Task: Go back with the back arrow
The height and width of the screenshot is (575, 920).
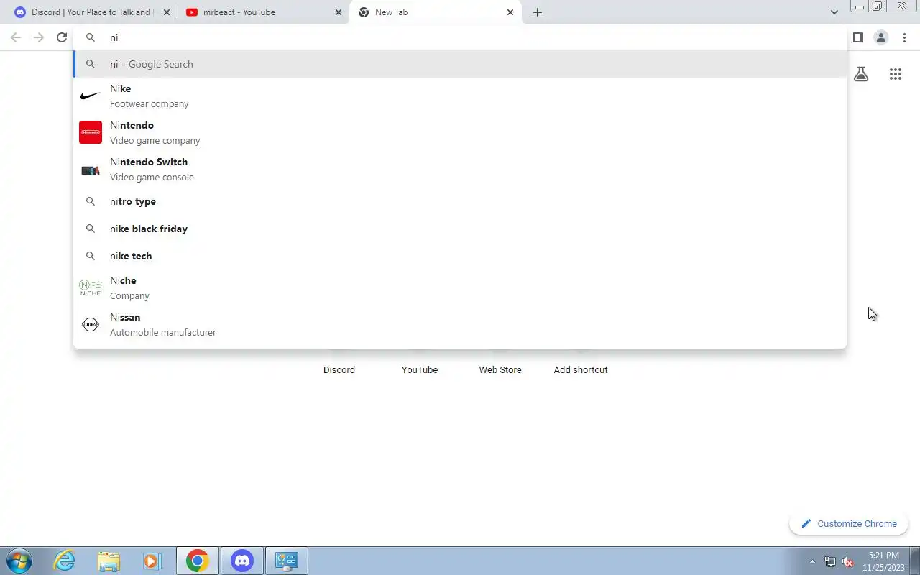Action: (16, 37)
